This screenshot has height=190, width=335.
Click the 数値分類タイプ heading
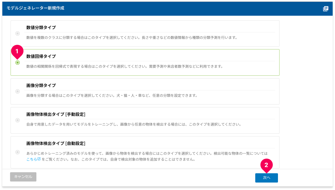click(x=41, y=27)
